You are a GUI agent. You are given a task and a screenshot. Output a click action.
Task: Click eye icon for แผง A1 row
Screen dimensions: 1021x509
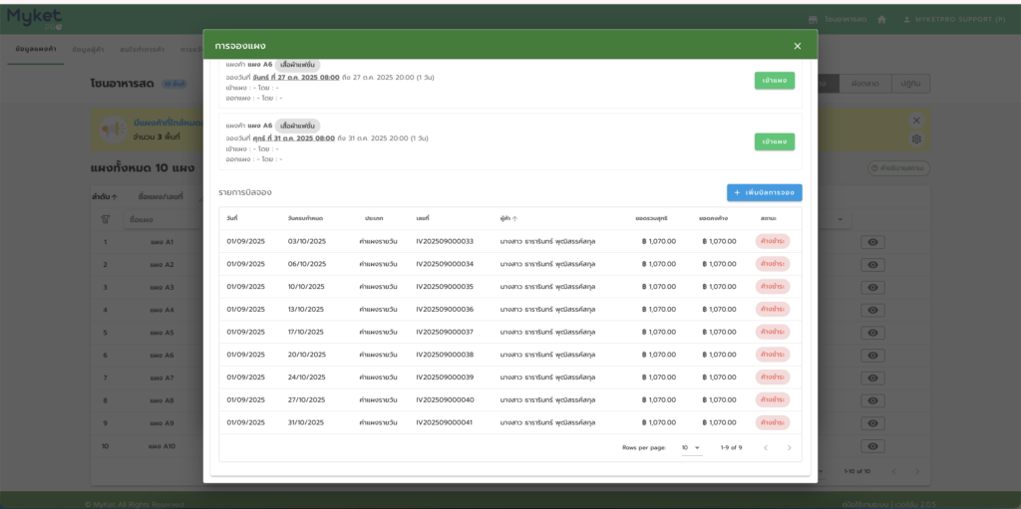pyautogui.click(x=872, y=242)
